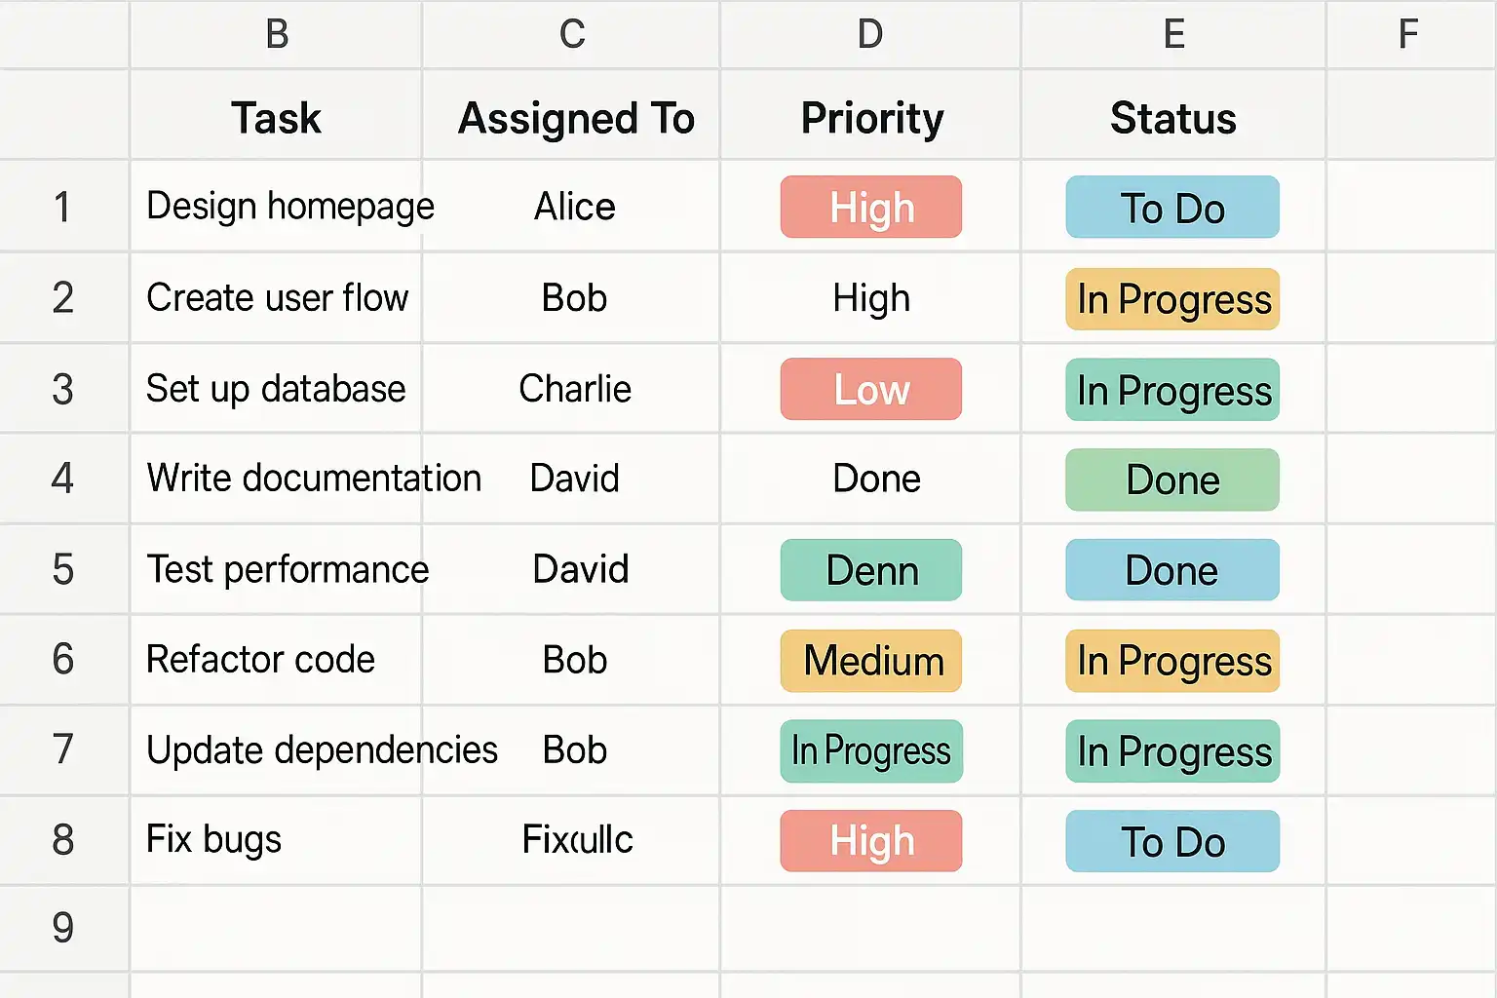Viewport: 1497px width, 998px height.
Task: Select column D header
Action: tap(870, 35)
